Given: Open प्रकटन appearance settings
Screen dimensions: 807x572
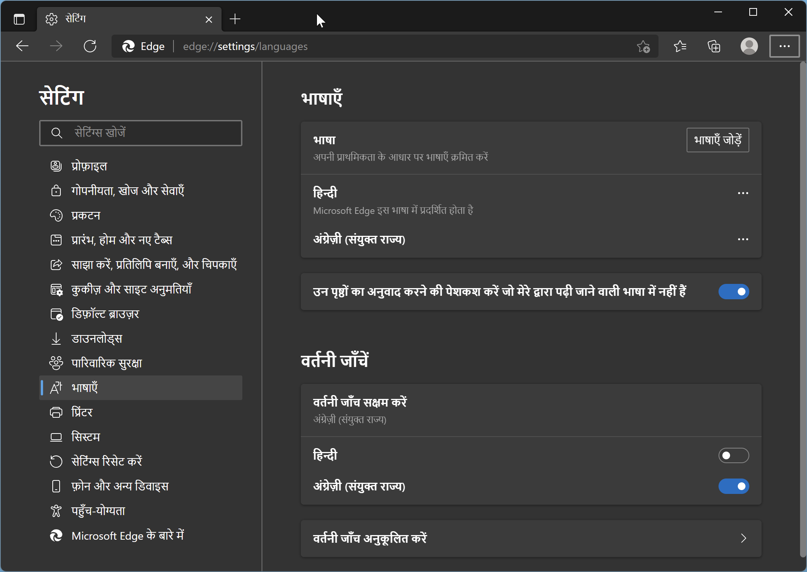Looking at the screenshot, I should (141, 215).
